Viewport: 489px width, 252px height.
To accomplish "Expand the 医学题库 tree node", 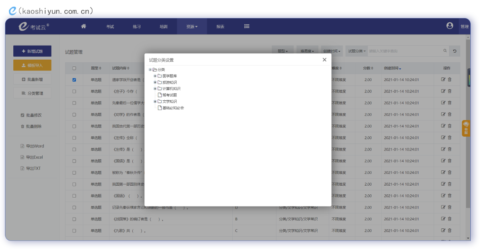I will coord(155,76).
